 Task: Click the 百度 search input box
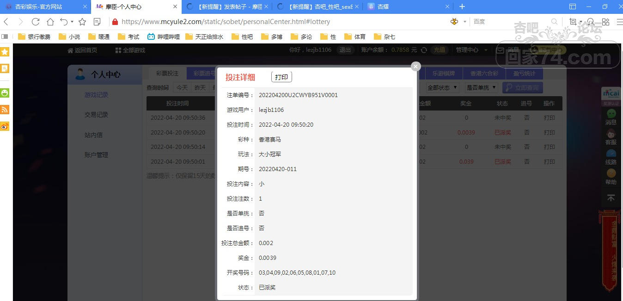click(x=511, y=22)
